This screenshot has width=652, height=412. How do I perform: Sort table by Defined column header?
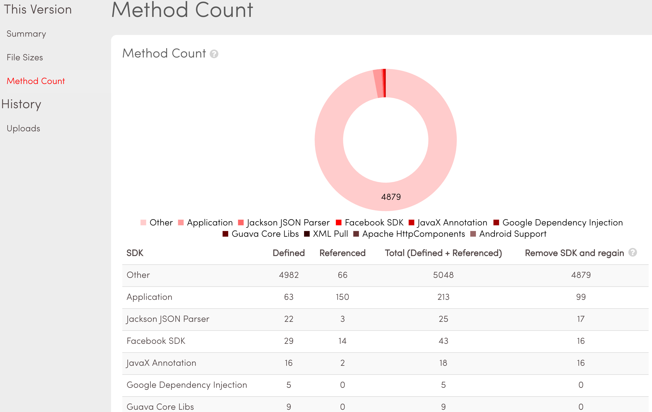289,253
